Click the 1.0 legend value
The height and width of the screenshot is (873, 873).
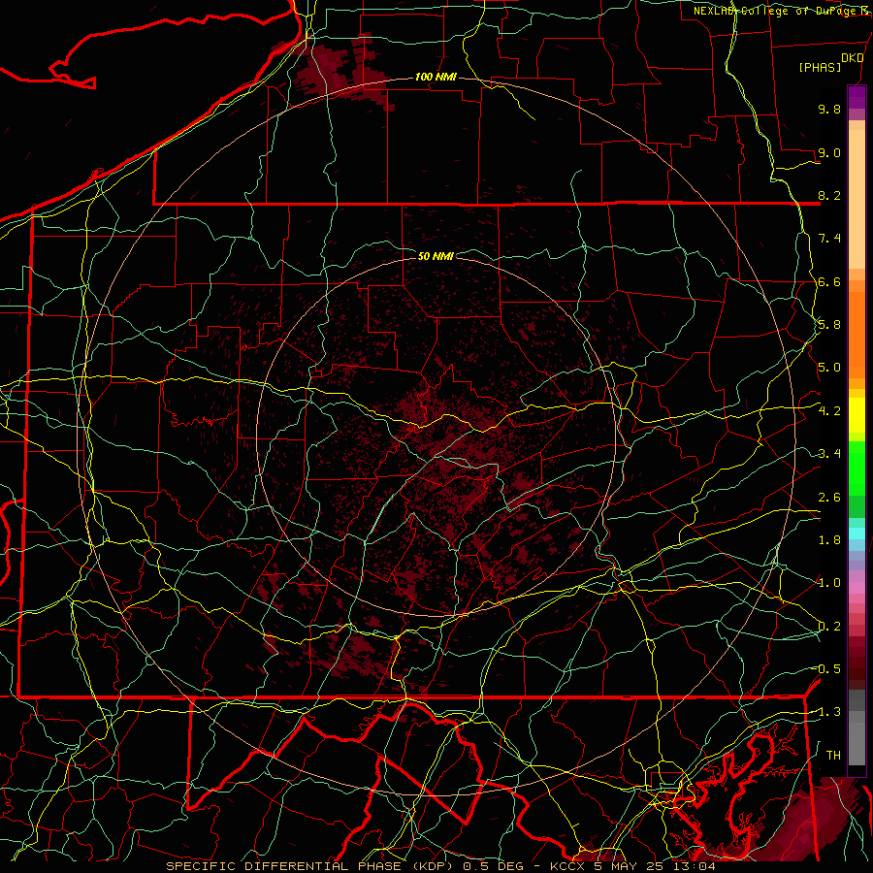[829, 583]
